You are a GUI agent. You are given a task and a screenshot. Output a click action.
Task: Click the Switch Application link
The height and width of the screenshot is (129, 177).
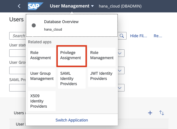(72, 120)
